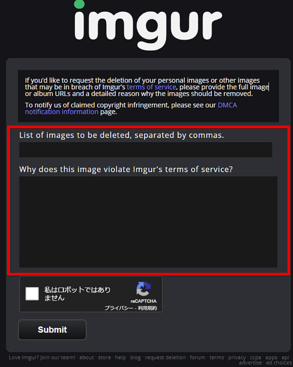The height and width of the screenshot is (367, 293).
Task: Open the privacy footer link
Action: (237, 358)
